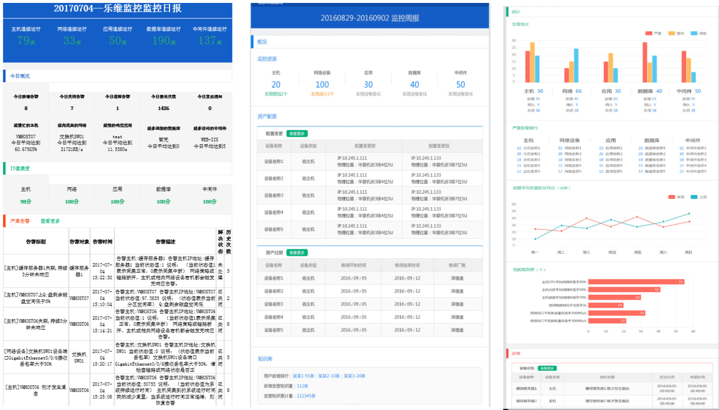
Task: Click the 应用连续运行 50天 stat
Action: point(118,36)
